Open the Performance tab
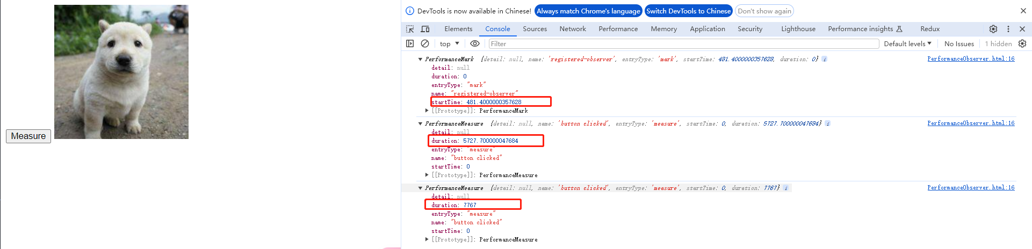 point(618,29)
